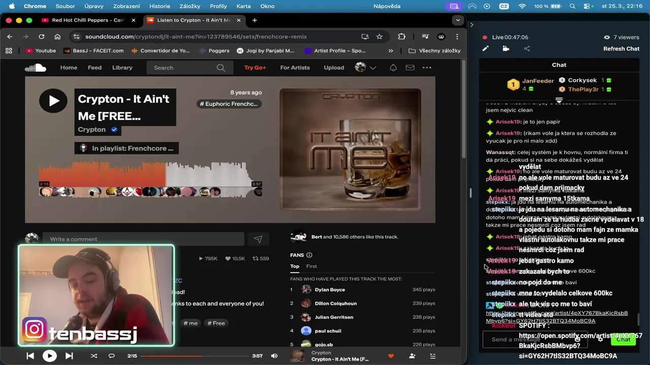650x365 pixels.
Task: Open Chrome extensions puzzle icon
Action: 402,36
